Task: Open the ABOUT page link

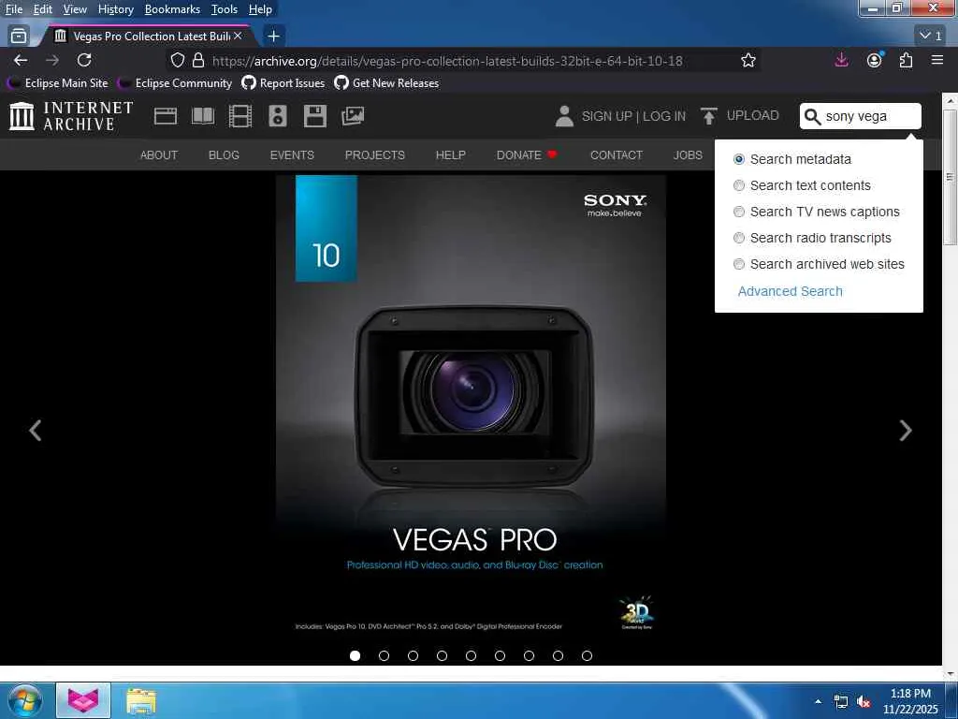Action: click(x=159, y=154)
